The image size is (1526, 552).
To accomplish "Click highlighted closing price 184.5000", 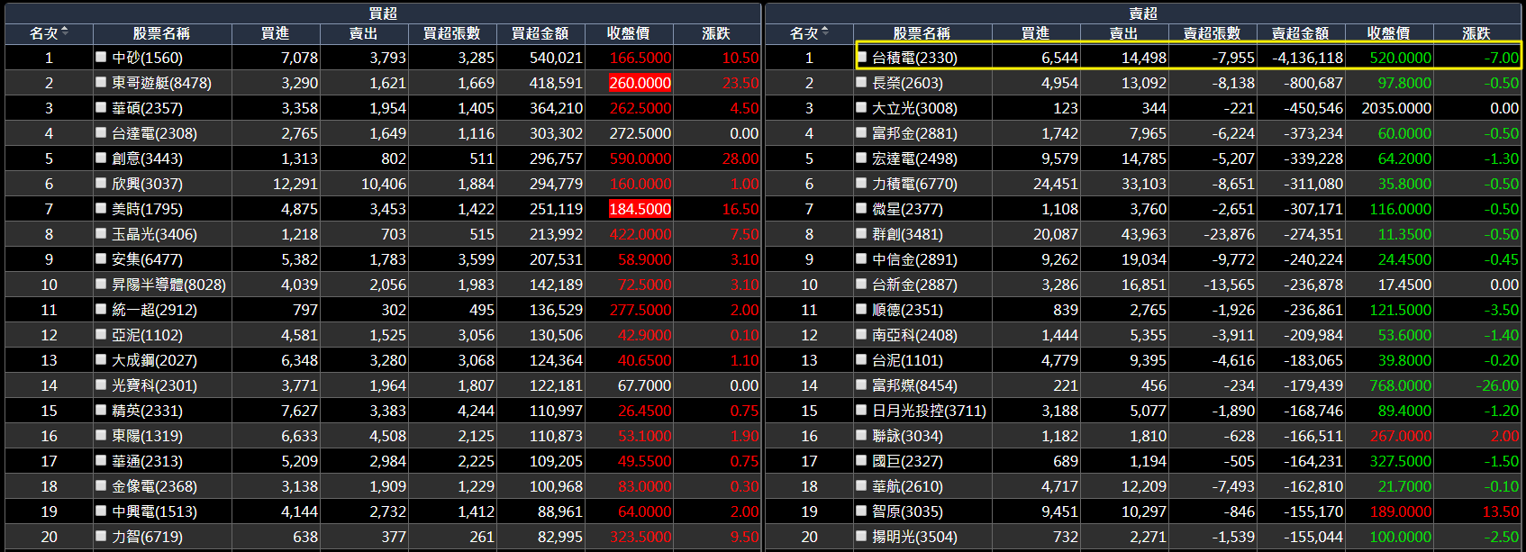I will [640, 209].
